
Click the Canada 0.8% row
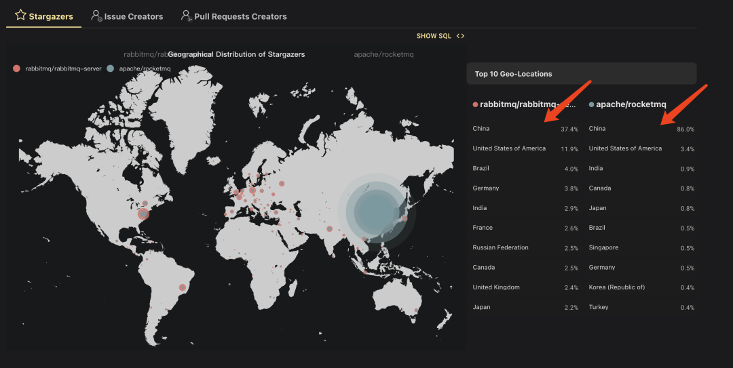641,188
